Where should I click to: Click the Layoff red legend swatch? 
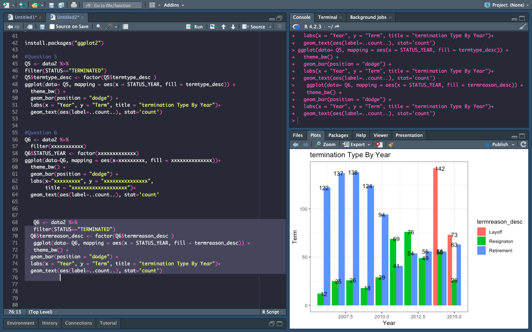[x=481, y=232]
